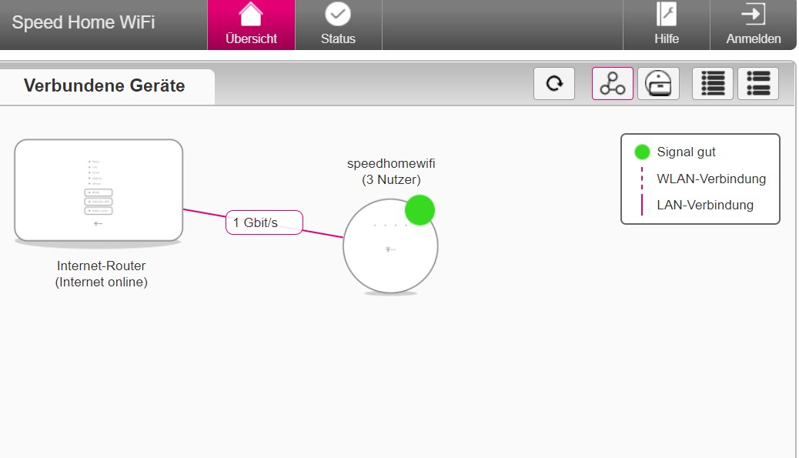The image size is (799, 458).
Task: Select the network topology view icon
Action: (613, 84)
